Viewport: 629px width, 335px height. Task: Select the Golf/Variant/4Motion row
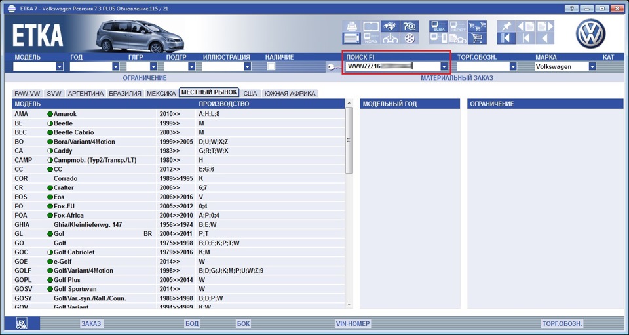tap(178, 271)
